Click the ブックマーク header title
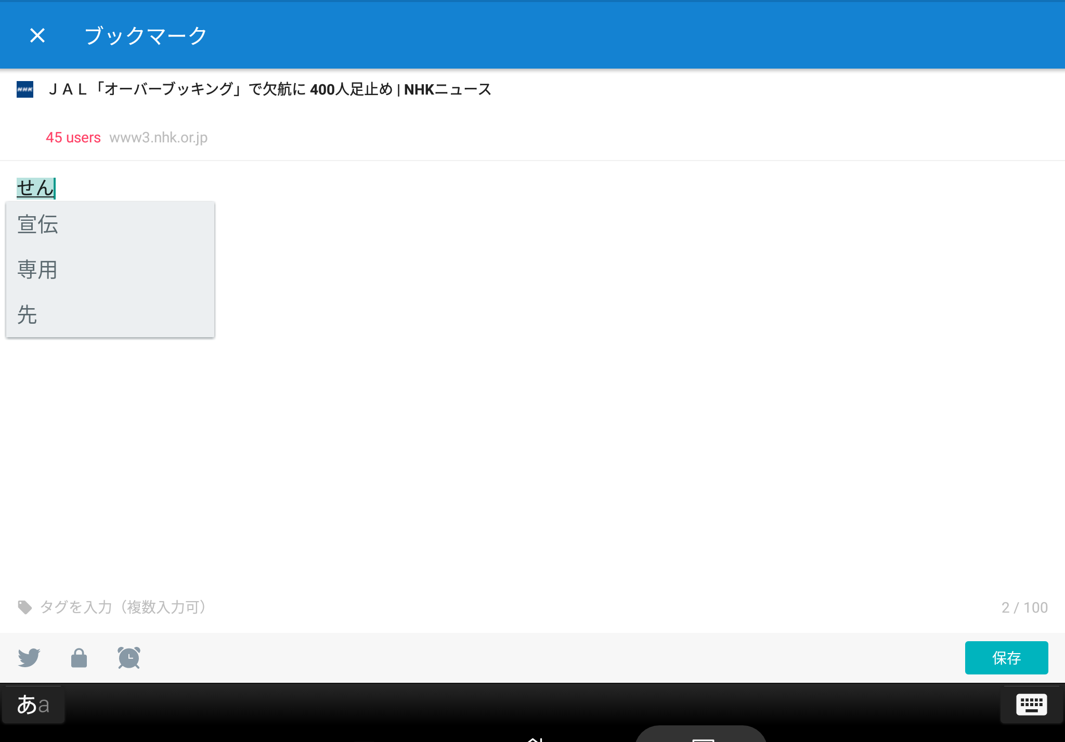Screen dimensions: 1065x742 coord(146,36)
